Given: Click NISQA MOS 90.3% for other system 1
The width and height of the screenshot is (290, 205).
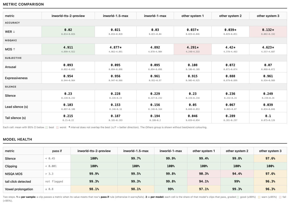Looking at the screenshot, I should tap(204, 174).
